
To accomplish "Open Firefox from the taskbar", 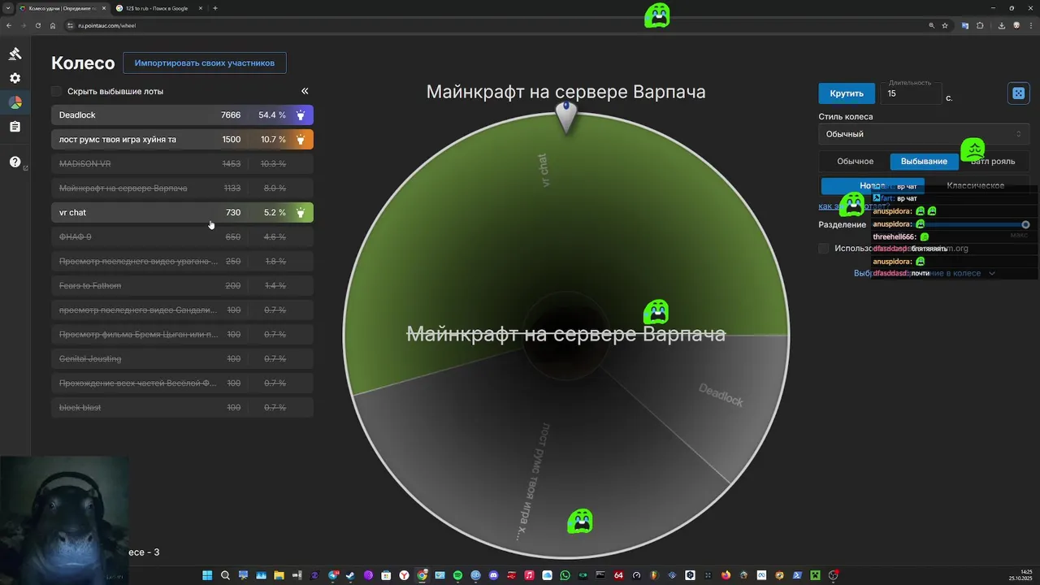I will click(726, 575).
